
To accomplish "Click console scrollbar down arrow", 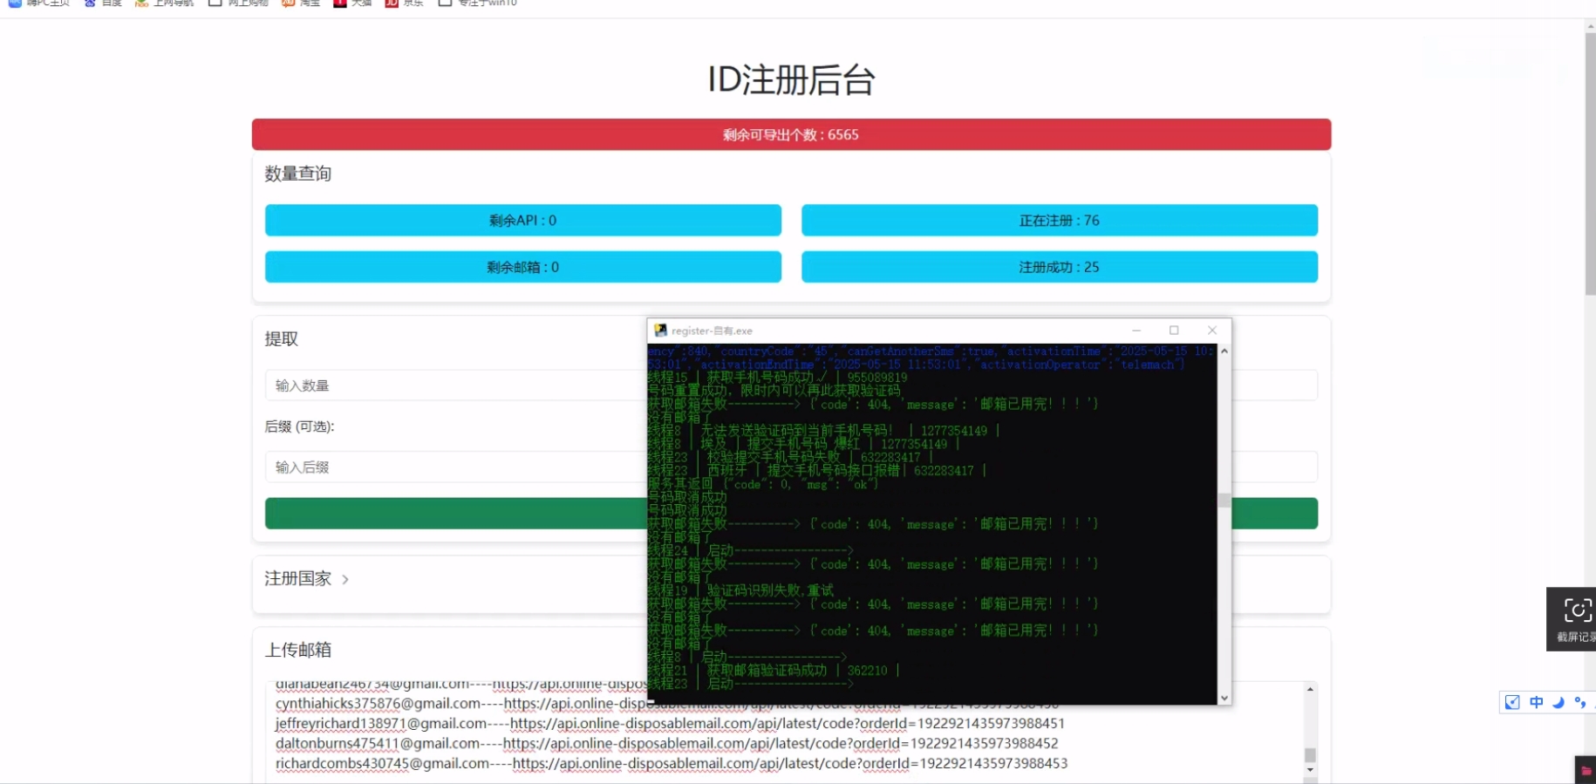I will (1224, 698).
